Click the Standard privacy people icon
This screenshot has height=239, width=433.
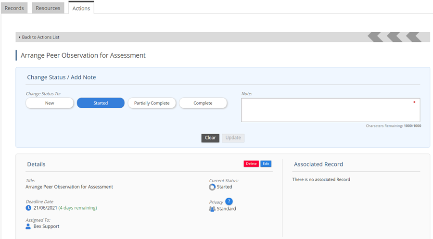(x=212, y=209)
